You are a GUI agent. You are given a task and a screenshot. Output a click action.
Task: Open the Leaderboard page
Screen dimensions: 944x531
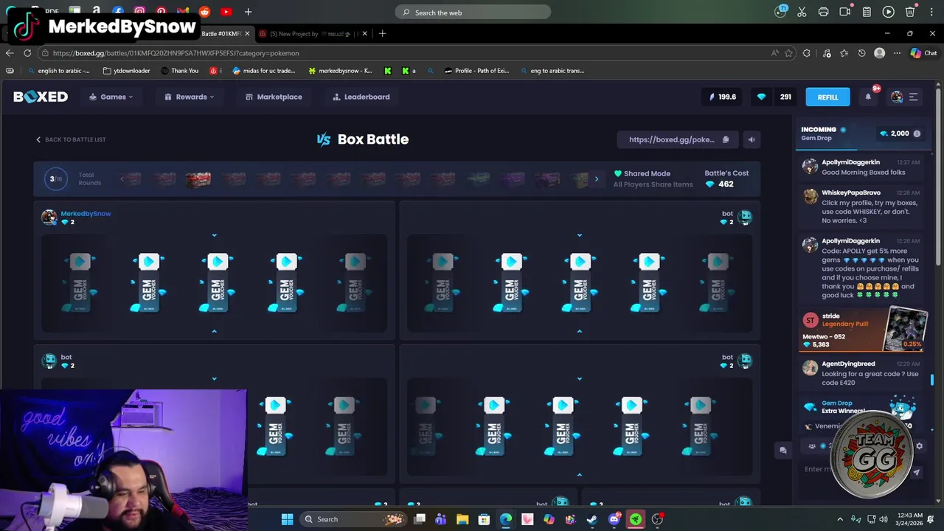click(361, 97)
